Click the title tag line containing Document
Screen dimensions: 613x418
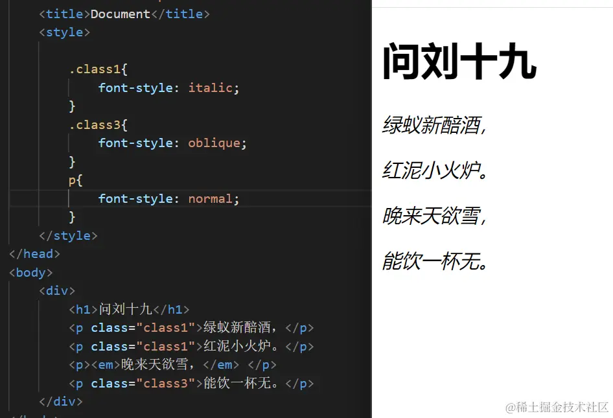pyautogui.click(x=124, y=14)
